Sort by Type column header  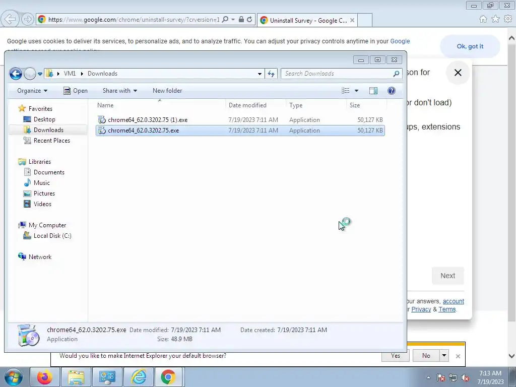click(296, 105)
